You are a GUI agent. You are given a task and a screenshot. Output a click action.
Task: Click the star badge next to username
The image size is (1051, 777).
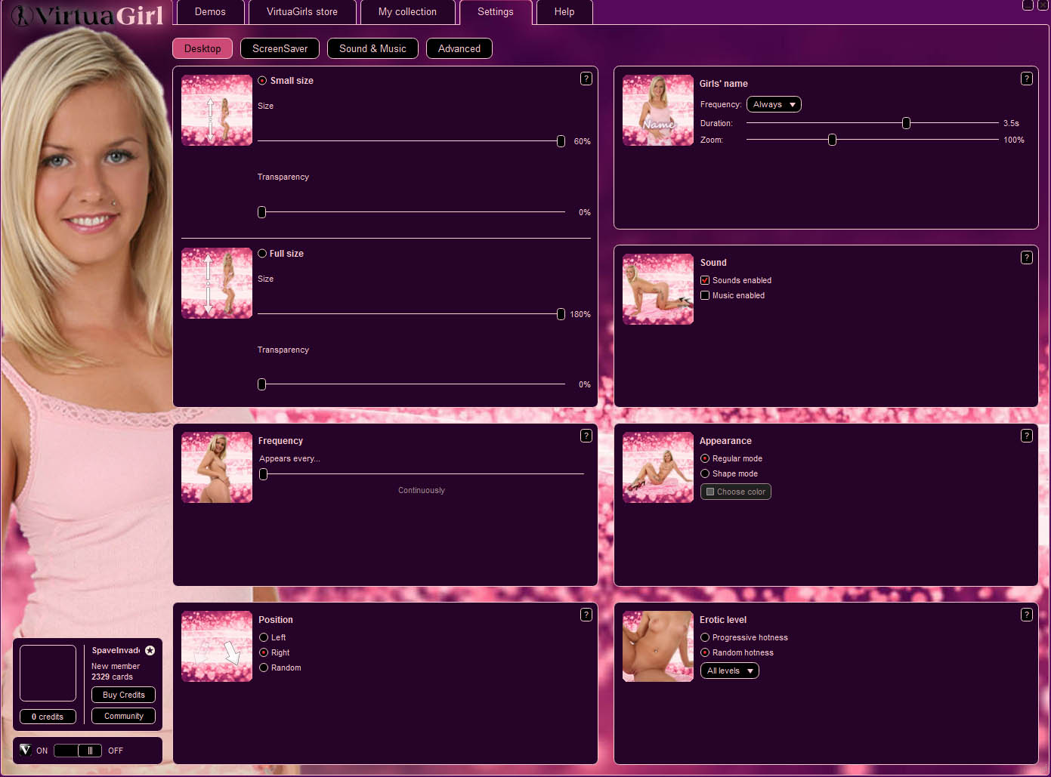[150, 650]
